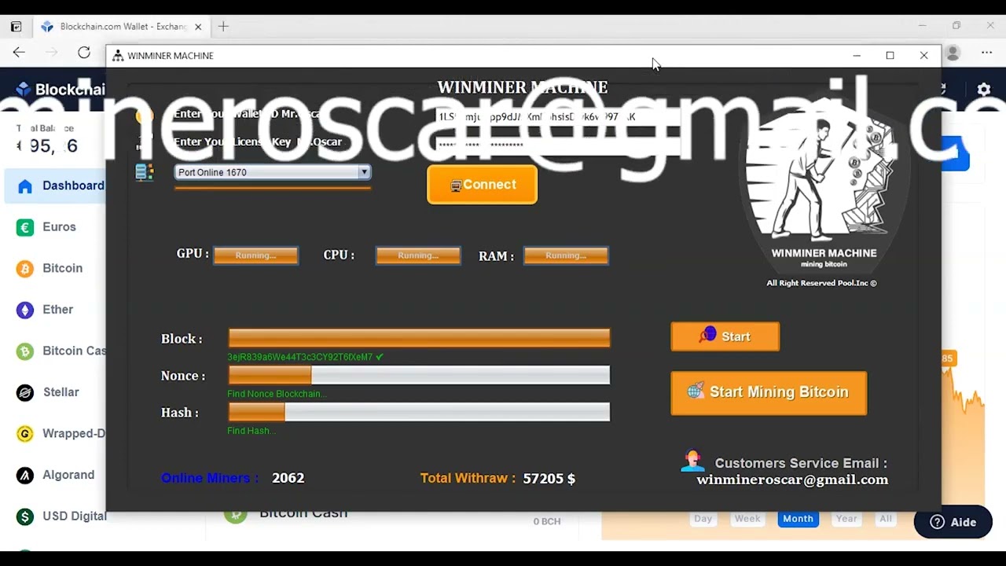Screen dimensions: 1006x566
Task: Switch chart range to Day
Action: [x=703, y=519]
